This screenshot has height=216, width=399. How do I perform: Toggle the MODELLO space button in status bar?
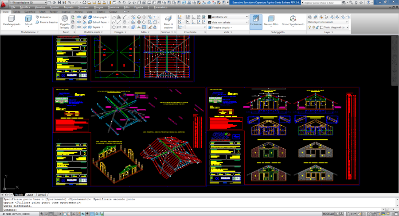[329, 214]
